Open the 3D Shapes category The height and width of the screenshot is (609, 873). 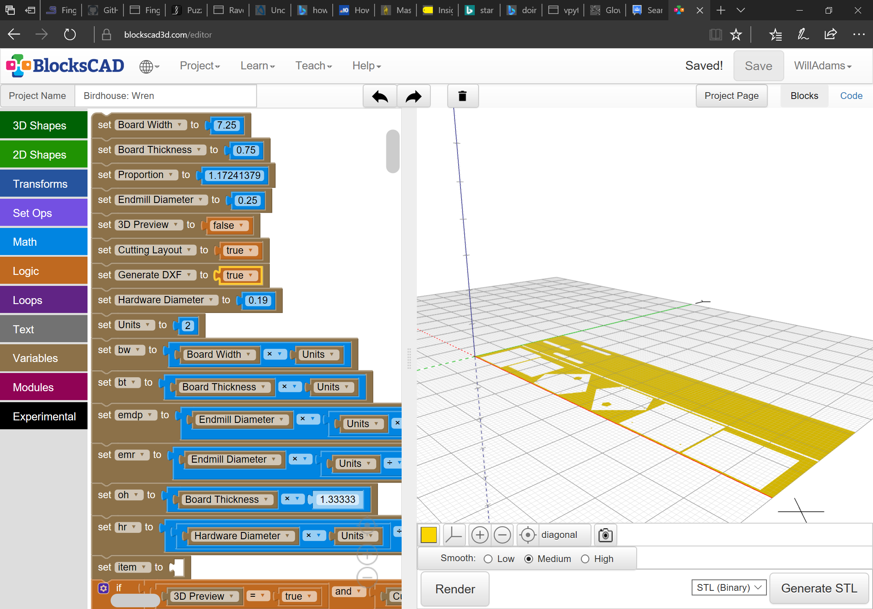[x=44, y=125]
